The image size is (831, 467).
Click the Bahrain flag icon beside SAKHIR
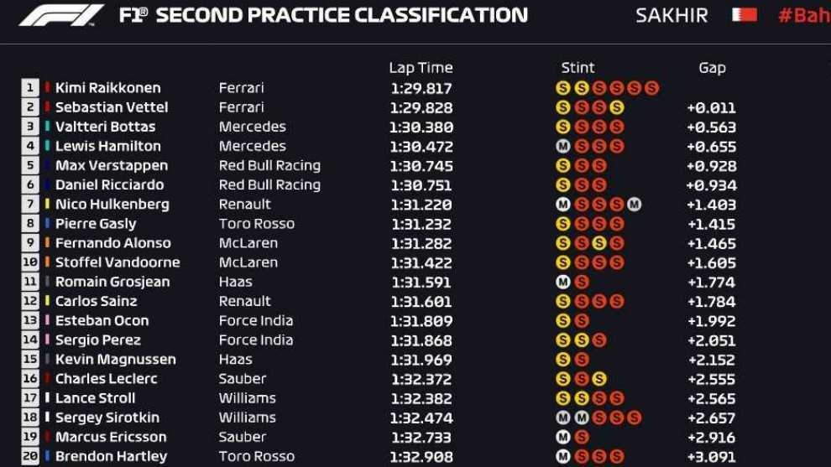(744, 15)
